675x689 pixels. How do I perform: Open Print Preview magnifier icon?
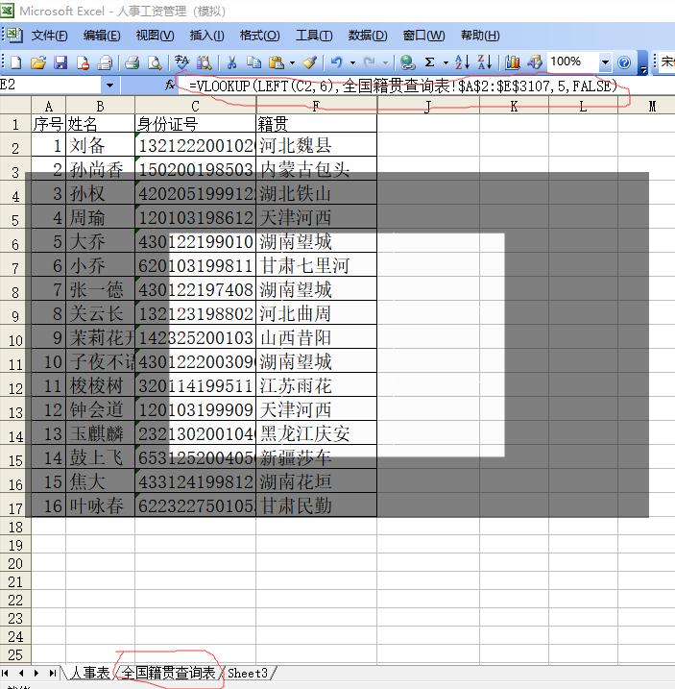[x=155, y=62]
